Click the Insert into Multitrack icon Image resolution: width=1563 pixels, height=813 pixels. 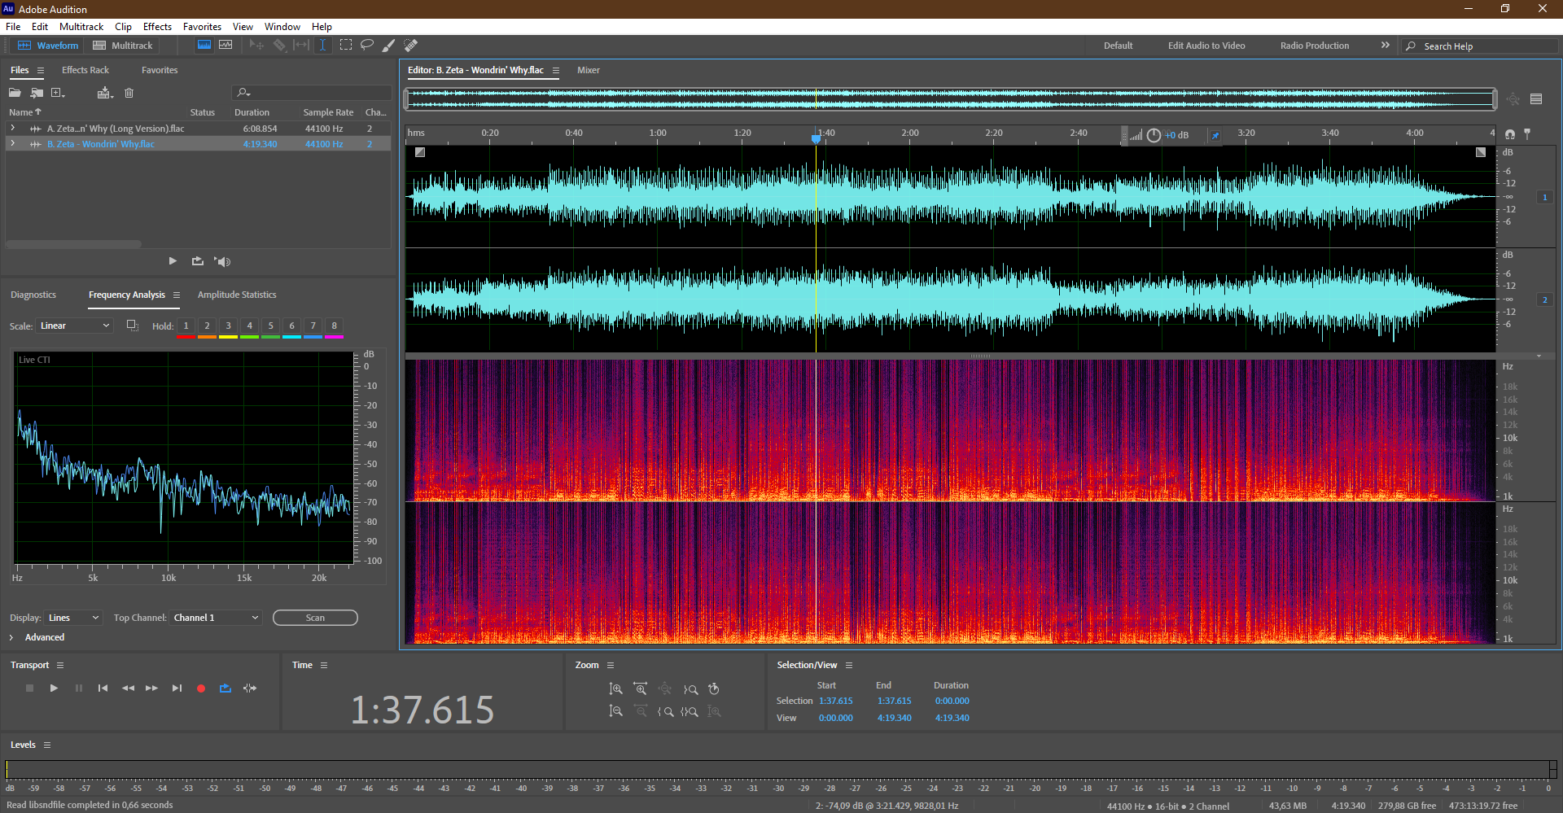pos(104,93)
